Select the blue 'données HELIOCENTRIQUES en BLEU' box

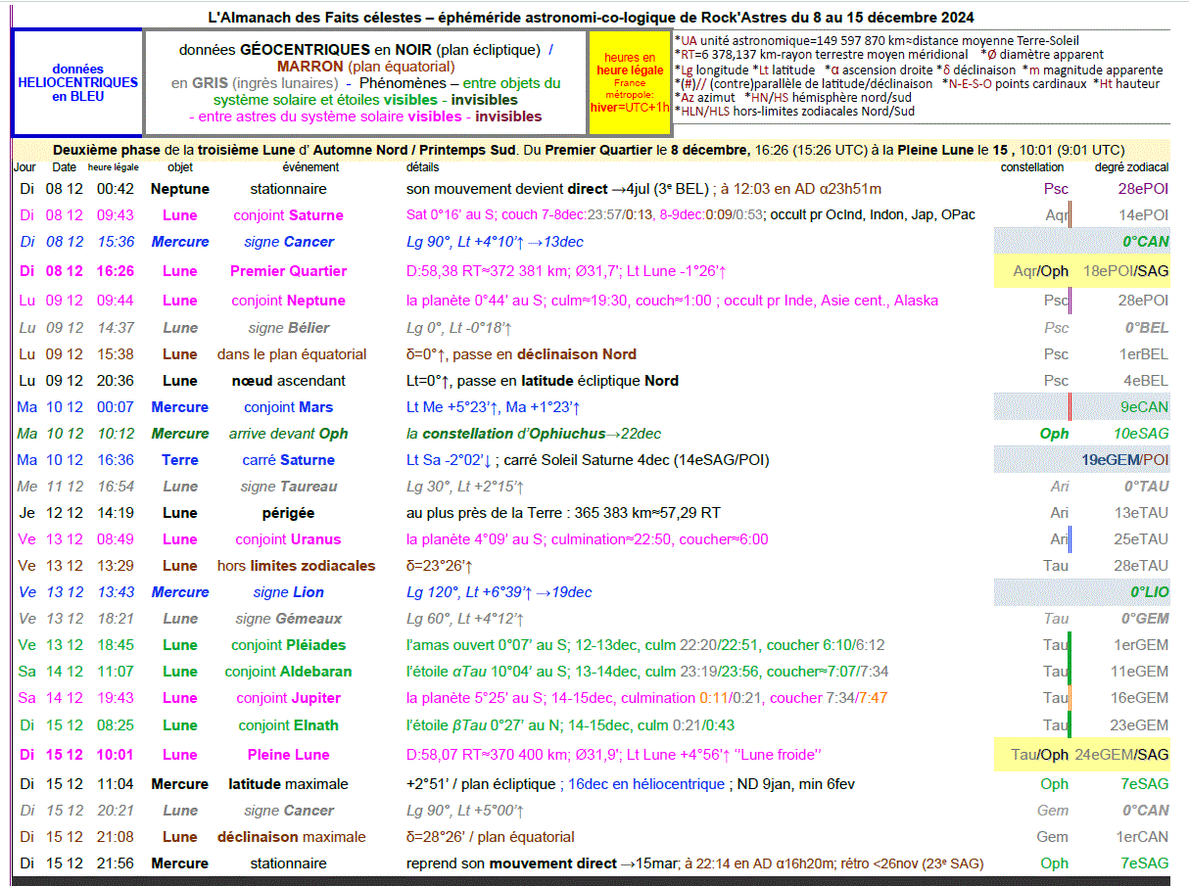coord(77,83)
